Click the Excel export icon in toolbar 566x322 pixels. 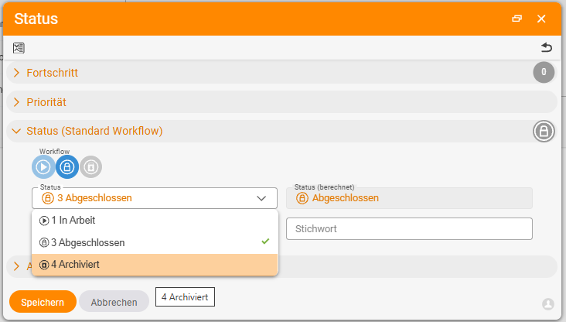click(x=19, y=48)
